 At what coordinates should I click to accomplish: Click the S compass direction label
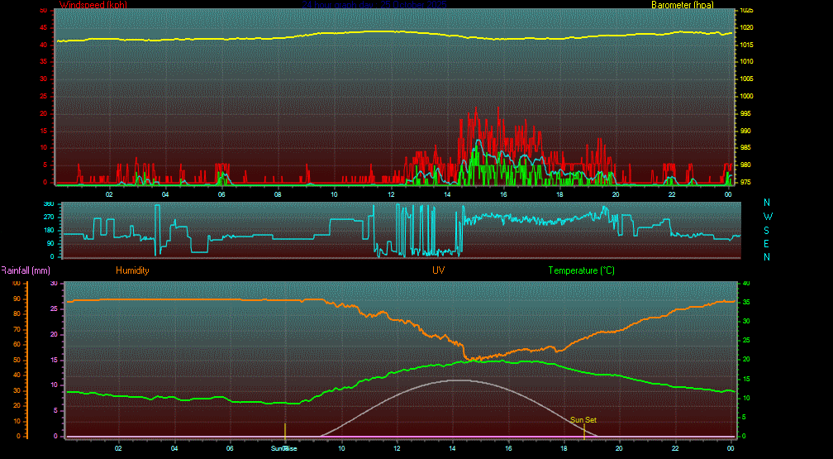pos(767,230)
